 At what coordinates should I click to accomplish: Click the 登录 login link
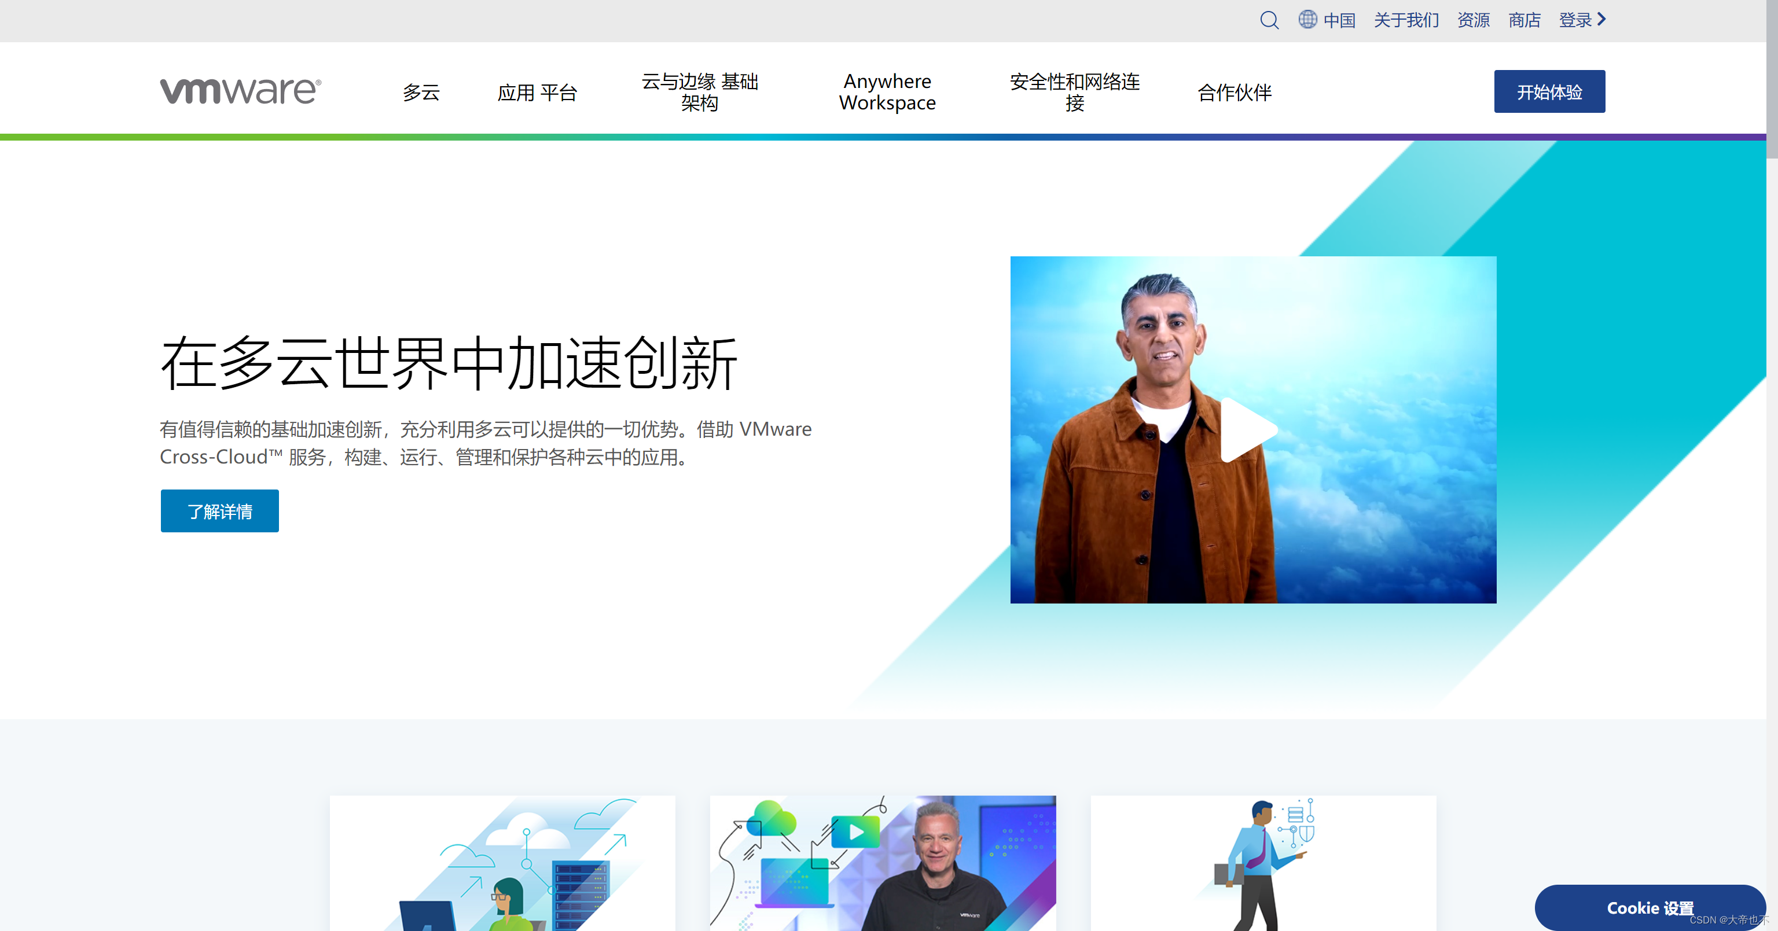[x=1575, y=20]
